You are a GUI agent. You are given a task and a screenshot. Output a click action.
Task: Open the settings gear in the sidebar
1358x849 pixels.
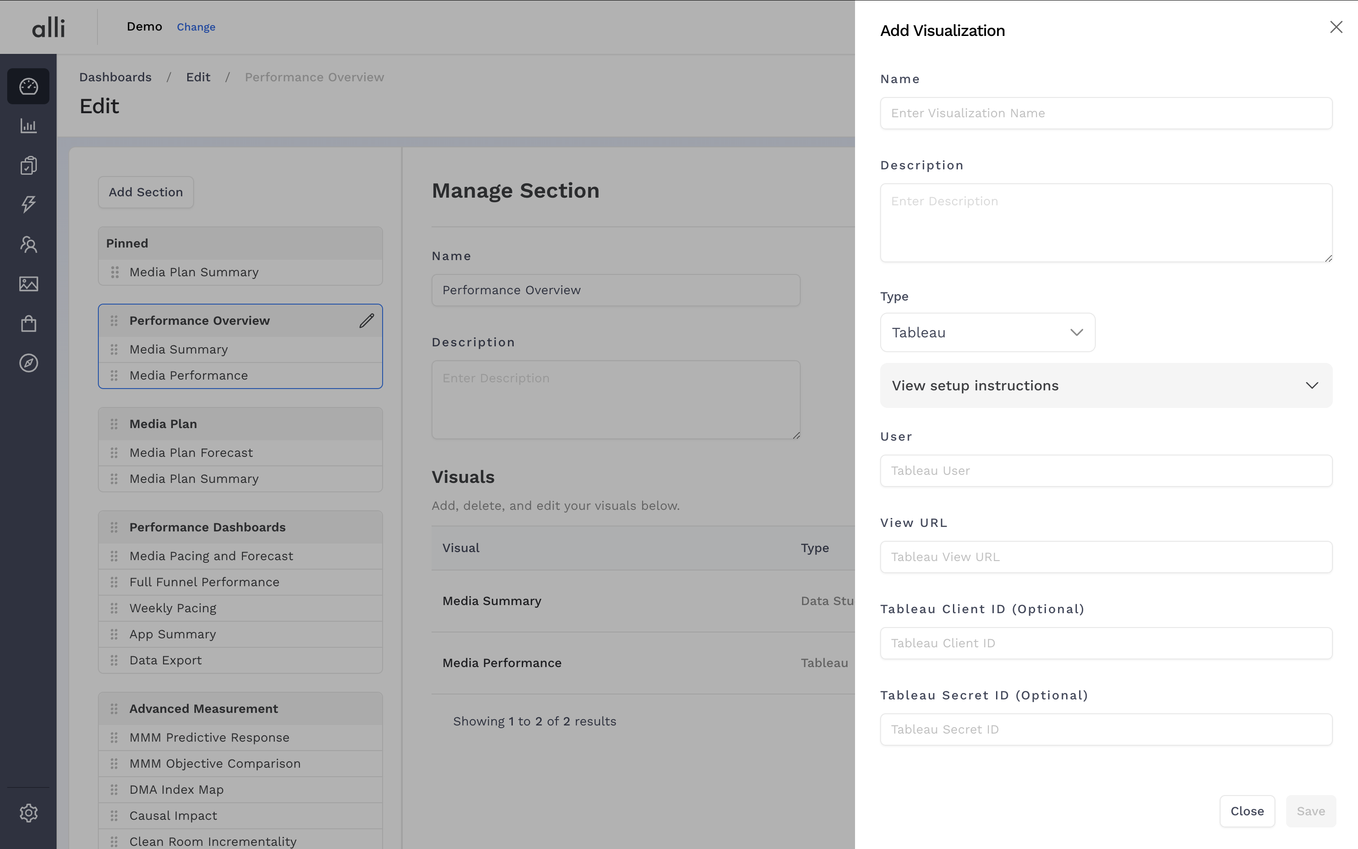tap(29, 813)
